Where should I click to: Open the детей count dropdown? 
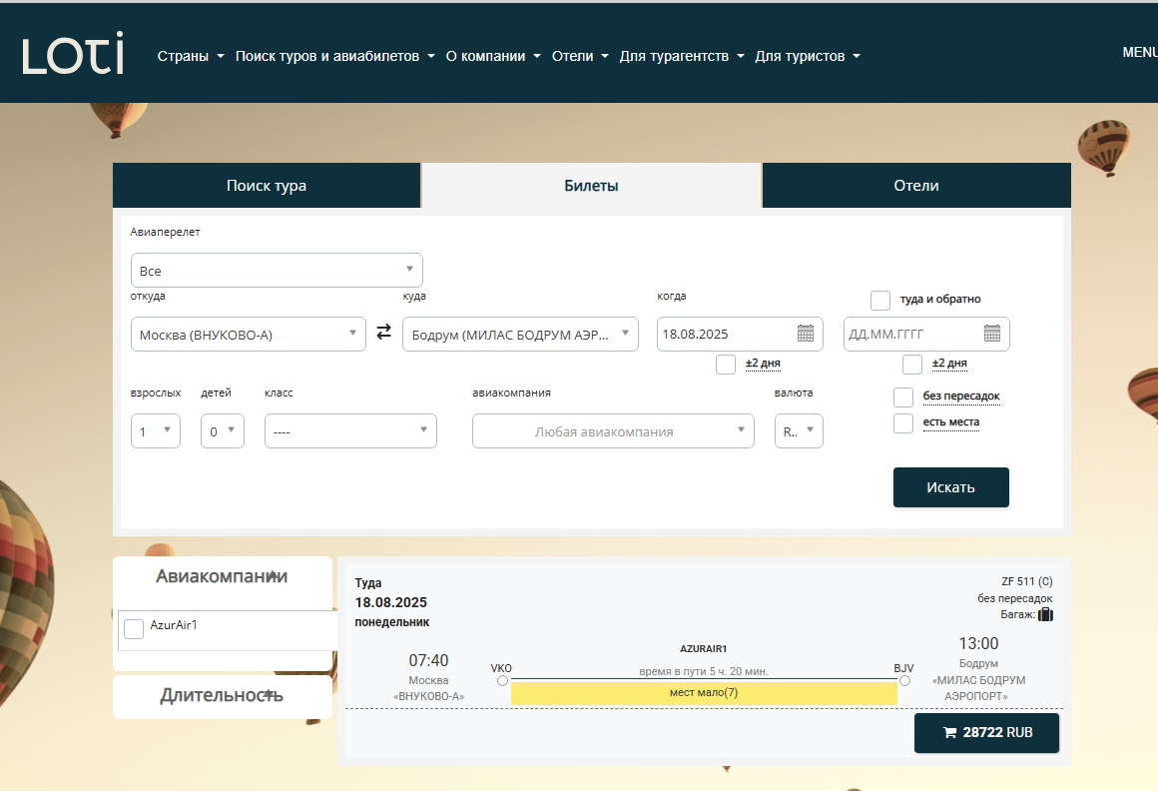pos(223,430)
